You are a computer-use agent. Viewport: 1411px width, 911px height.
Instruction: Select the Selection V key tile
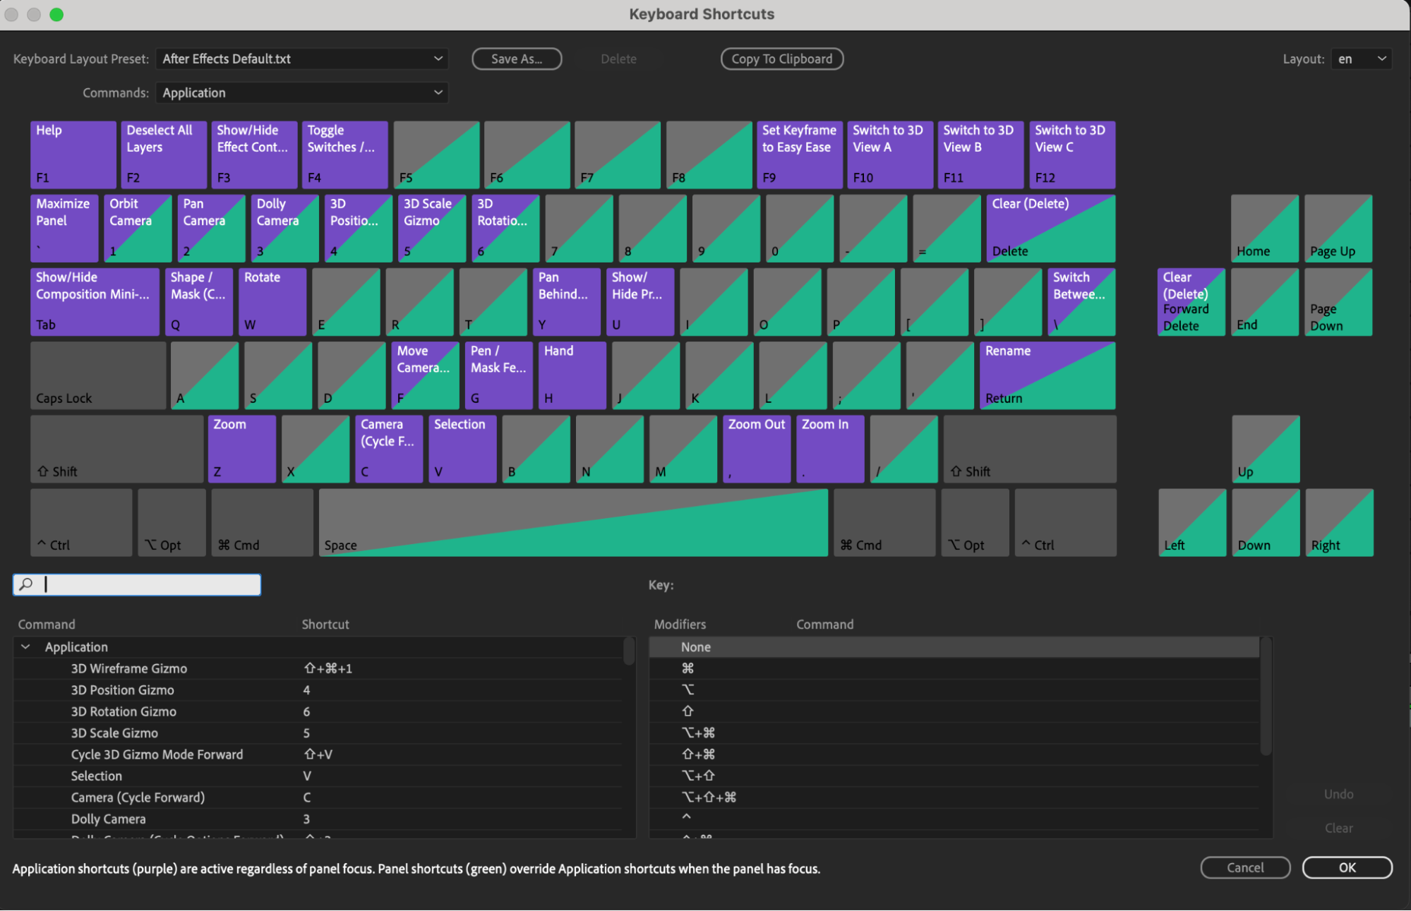[462, 449]
